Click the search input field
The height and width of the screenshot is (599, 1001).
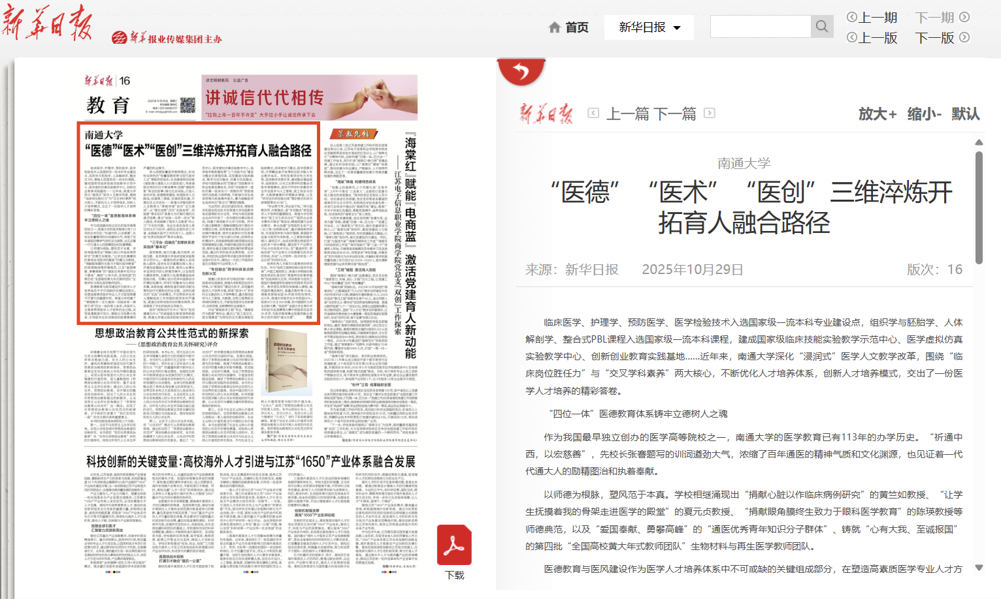(761, 27)
